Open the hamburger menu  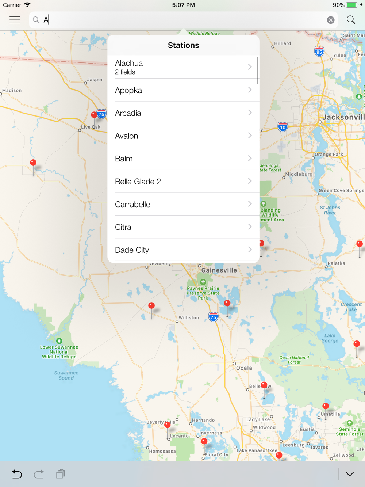pos(15,20)
